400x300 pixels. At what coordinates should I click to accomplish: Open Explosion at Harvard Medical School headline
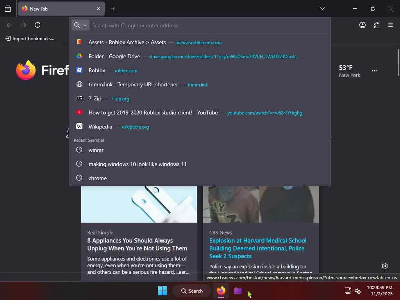tap(258, 248)
